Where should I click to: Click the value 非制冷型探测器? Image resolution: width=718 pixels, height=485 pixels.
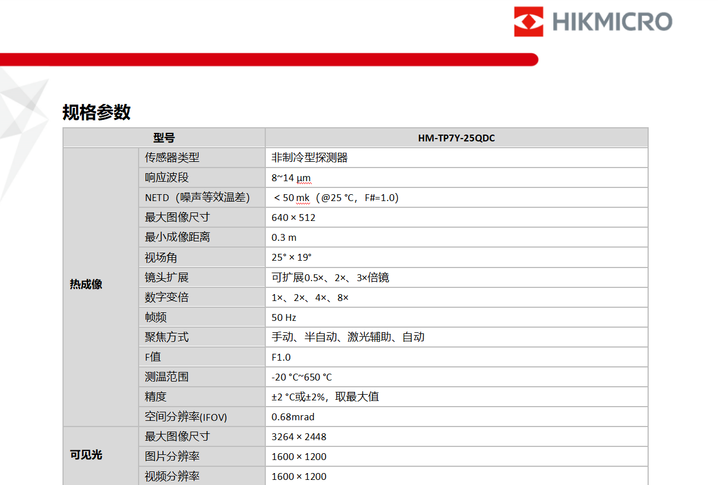310,157
